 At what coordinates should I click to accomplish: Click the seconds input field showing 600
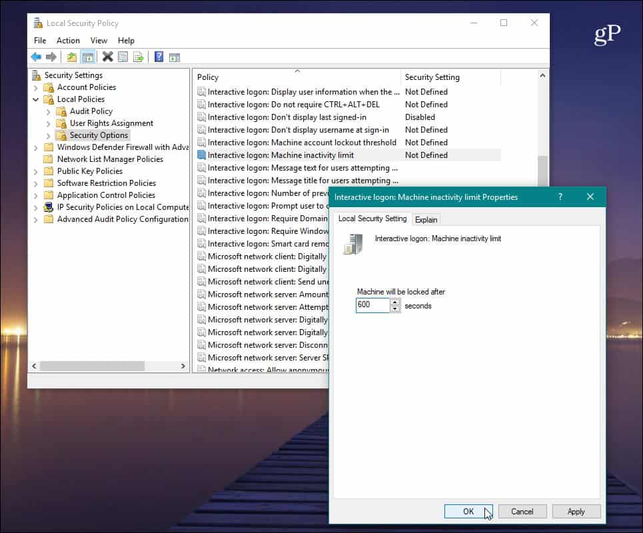(372, 305)
